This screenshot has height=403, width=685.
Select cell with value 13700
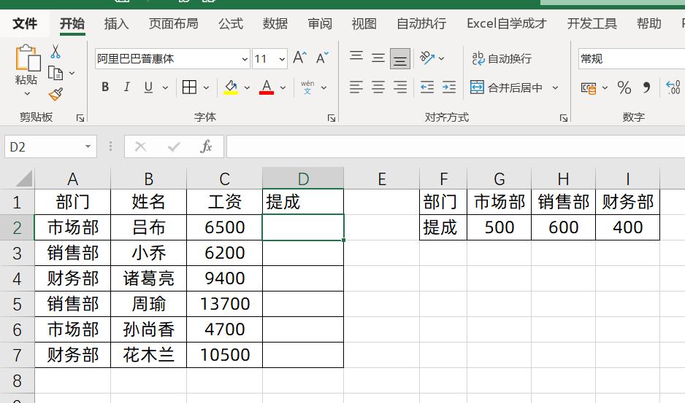tap(224, 304)
